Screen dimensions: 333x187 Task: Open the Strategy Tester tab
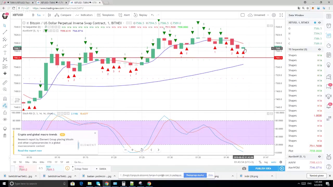pyautogui.click(x=81, y=169)
